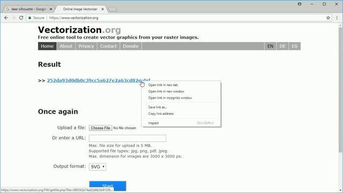Maximize the Chrome window
The width and height of the screenshot is (343, 193).
tap(324, 4)
